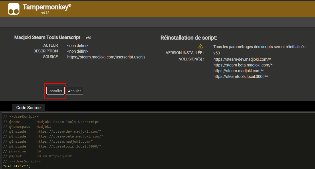The width and height of the screenshot is (315, 169).
Task: Click the yellow warning triangle icon
Action: pos(201,46)
